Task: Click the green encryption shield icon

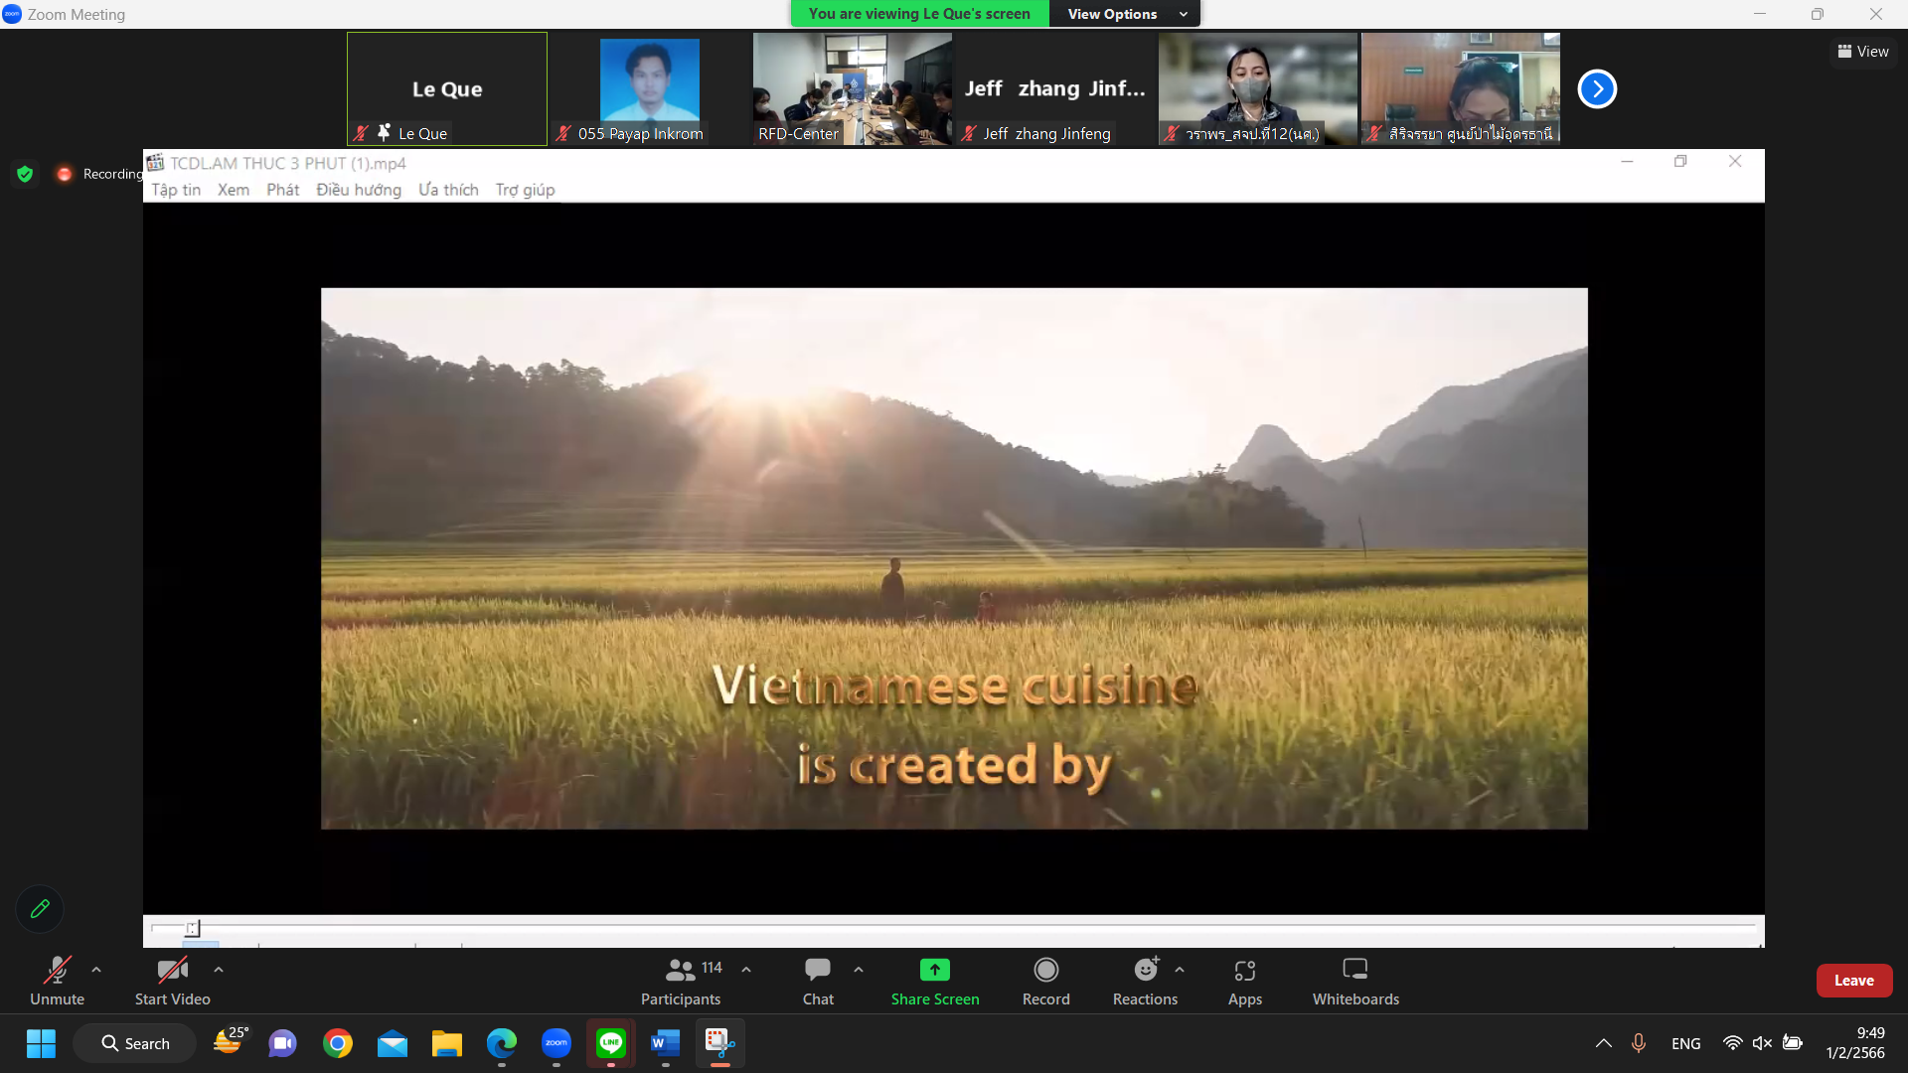Action: 25,174
